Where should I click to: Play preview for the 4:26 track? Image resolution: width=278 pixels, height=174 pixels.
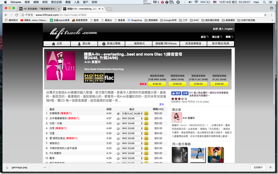click(x=118, y=138)
